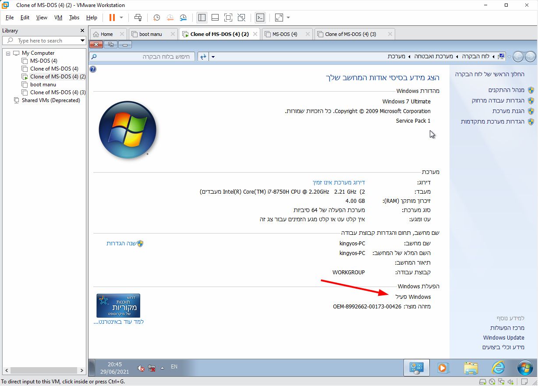Open the Windows 7 Start orb
Viewport: 538px width, 386px height.
tap(525, 368)
